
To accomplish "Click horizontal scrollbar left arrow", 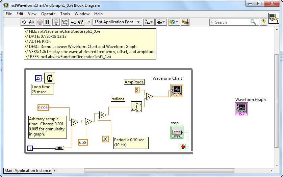I will 54,171.
